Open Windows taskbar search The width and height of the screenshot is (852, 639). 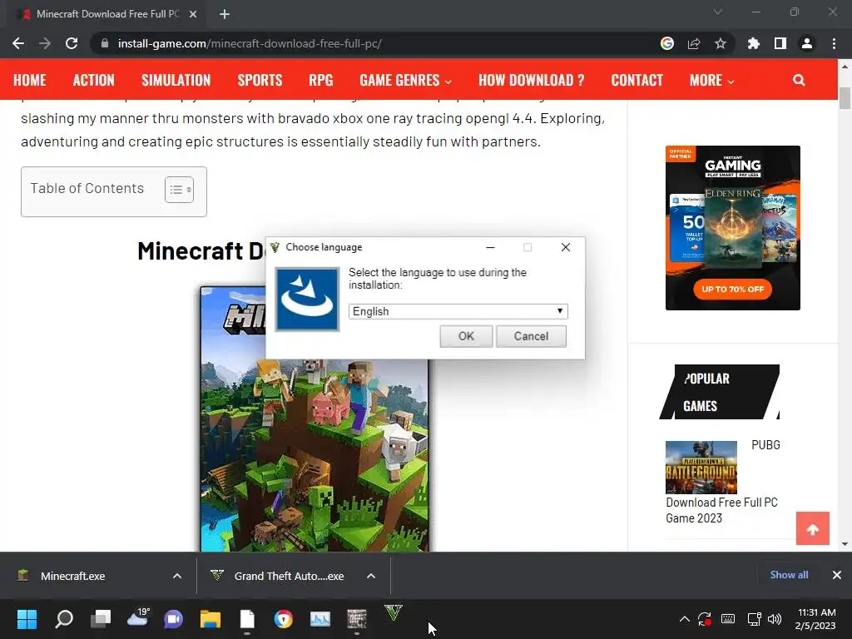point(64,619)
